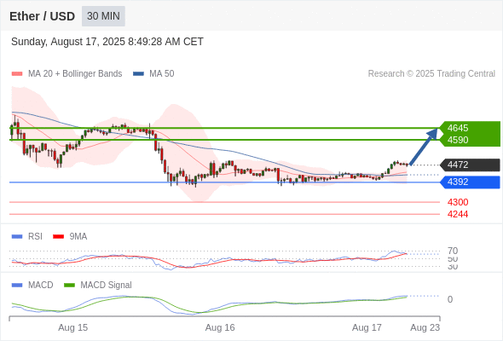Toggle the RSI legend marker

pyautogui.click(x=17, y=237)
